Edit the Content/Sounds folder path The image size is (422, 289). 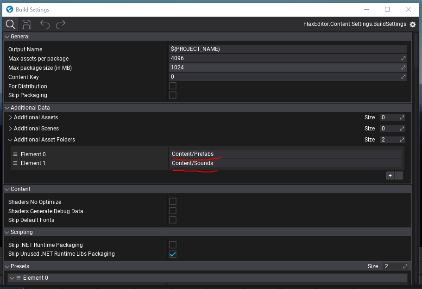(x=286, y=163)
